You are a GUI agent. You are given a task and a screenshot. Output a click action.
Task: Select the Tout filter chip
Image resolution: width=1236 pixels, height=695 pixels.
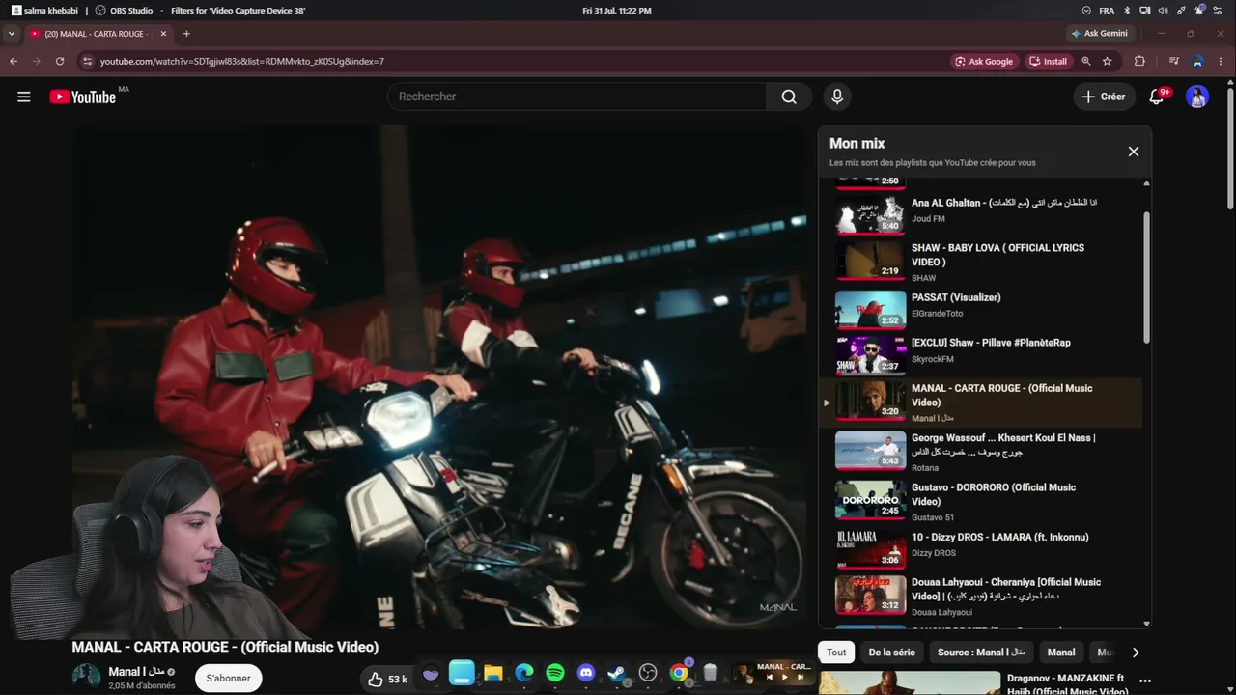tap(836, 653)
